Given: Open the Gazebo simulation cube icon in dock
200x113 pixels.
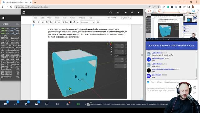Looking at the screenshot, I should tap(37, 104).
